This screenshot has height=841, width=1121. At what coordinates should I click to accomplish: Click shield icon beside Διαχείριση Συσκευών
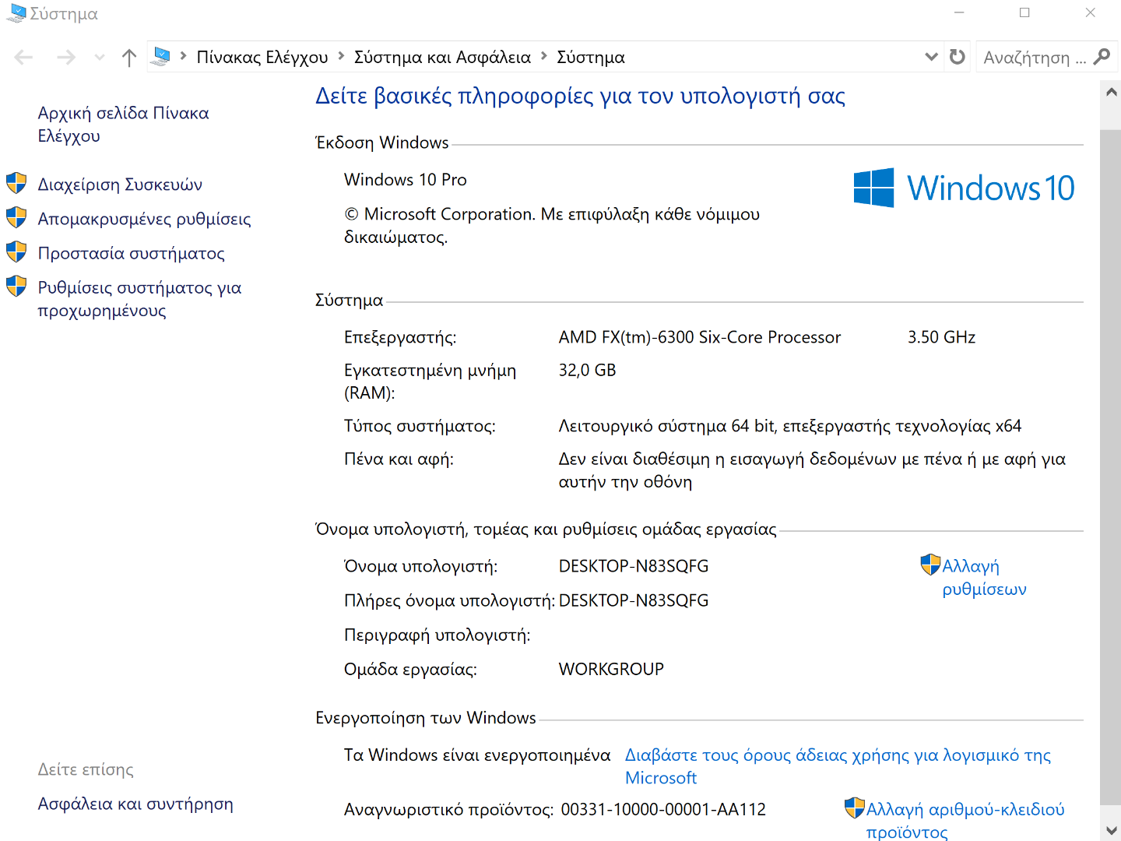(16, 184)
